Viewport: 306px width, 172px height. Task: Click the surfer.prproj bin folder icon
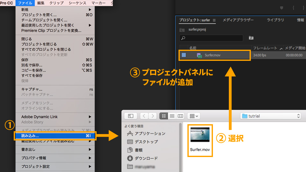(182, 30)
